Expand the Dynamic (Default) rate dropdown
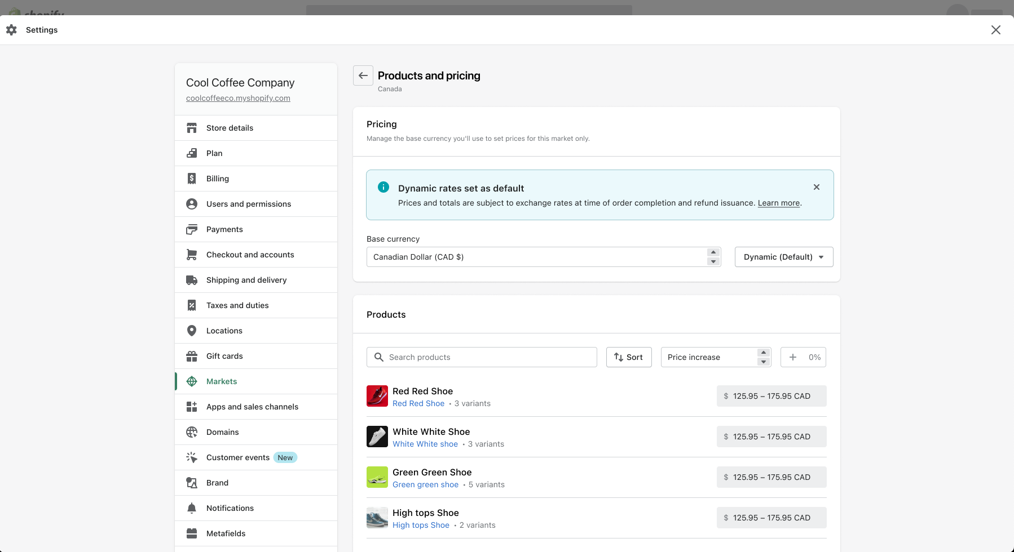 pos(783,257)
